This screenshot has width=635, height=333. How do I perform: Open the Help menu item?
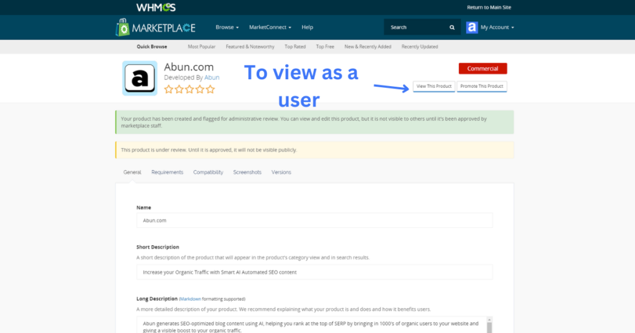[308, 27]
